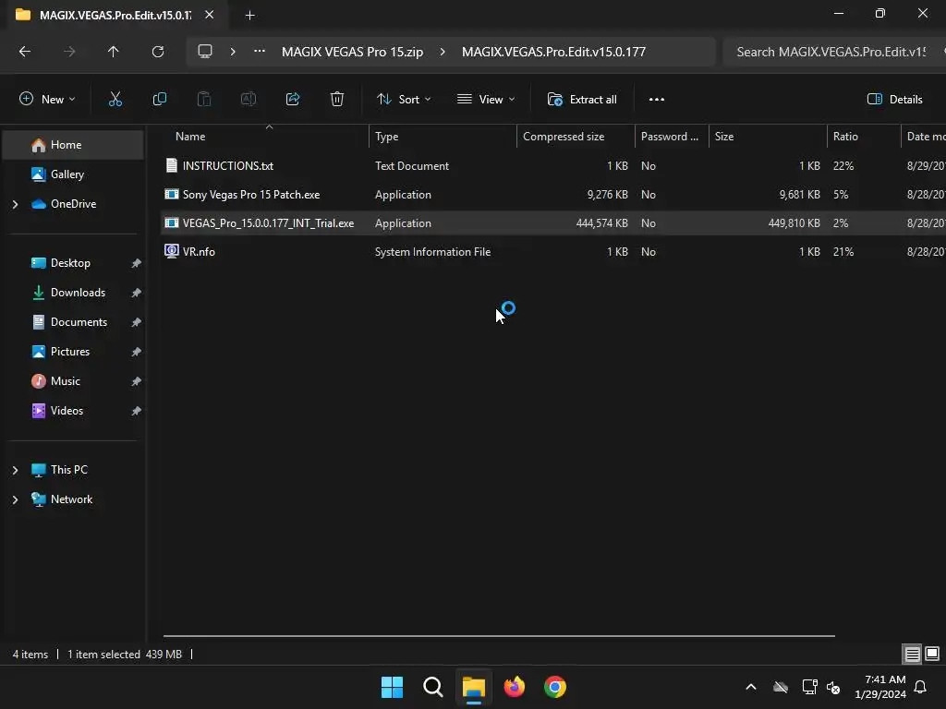The height and width of the screenshot is (709, 946).
Task: Click the Rename icon in toolbar
Action: point(249,100)
